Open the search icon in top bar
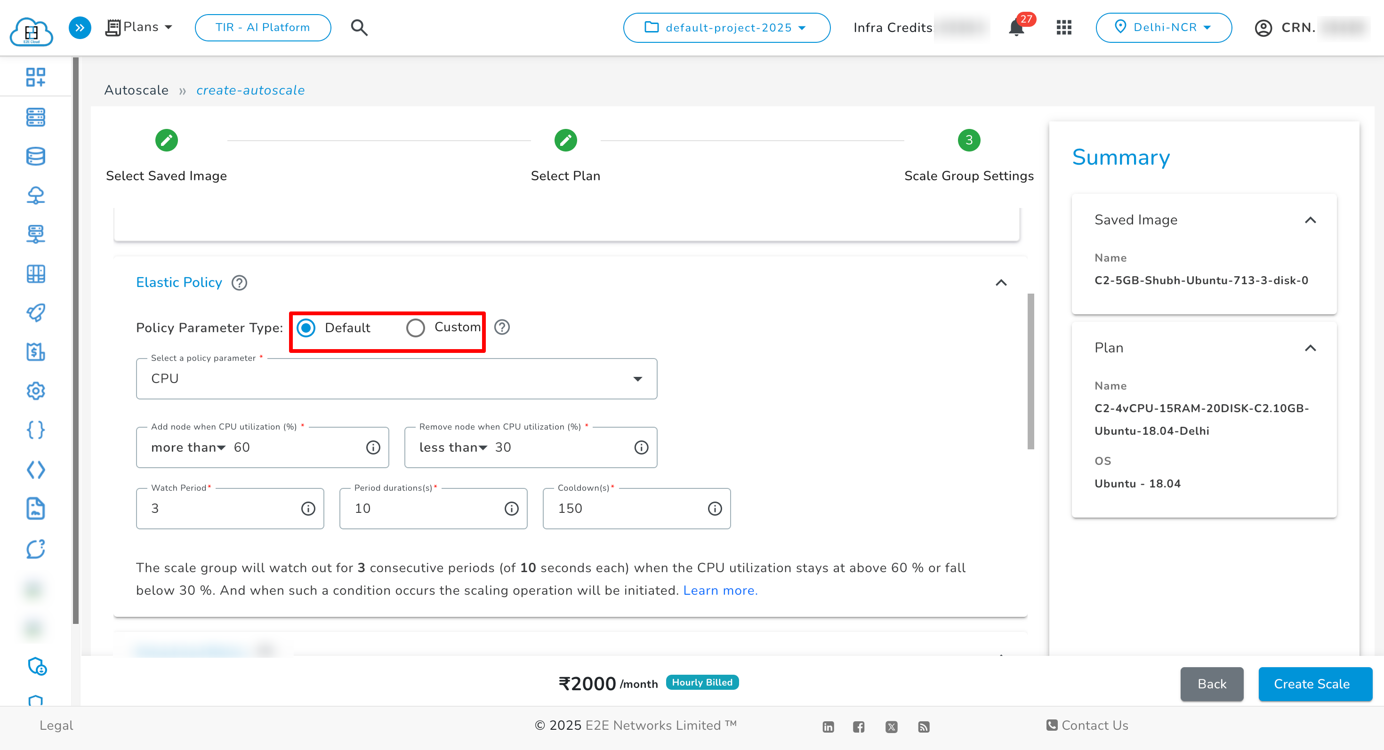1384x750 pixels. [359, 27]
